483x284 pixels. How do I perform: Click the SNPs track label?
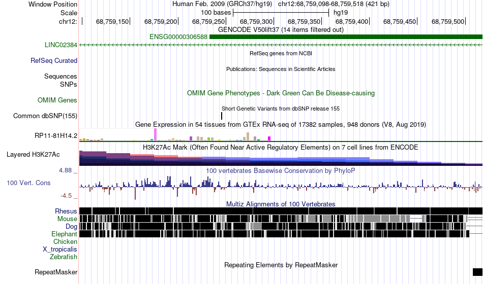coord(69,84)
